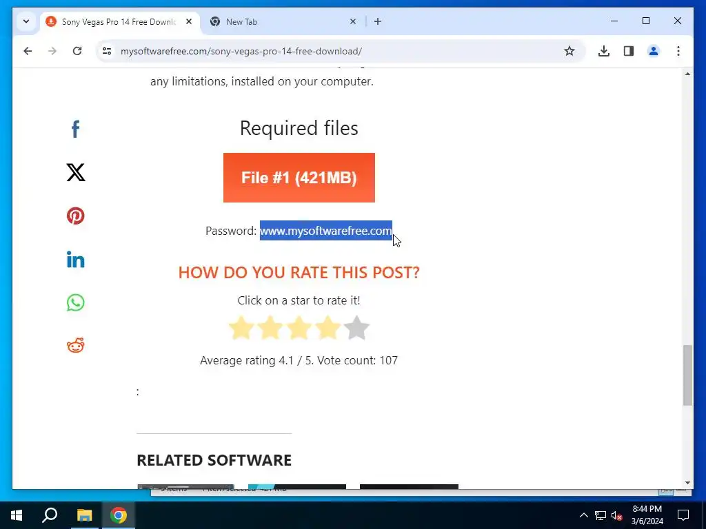Open File Explorer from the taskbar

coord(84,515)
